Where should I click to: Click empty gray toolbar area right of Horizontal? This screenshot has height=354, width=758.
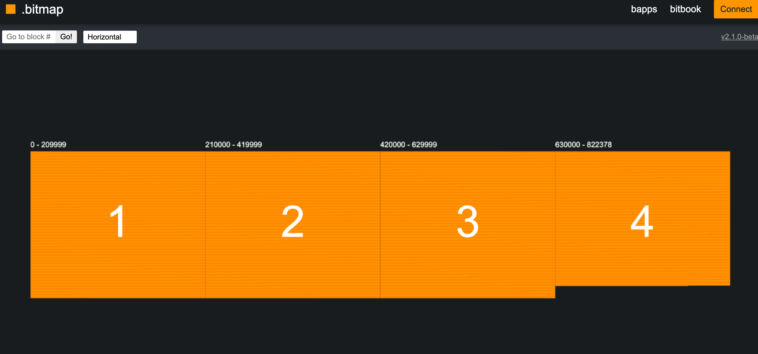coord(382,37)
